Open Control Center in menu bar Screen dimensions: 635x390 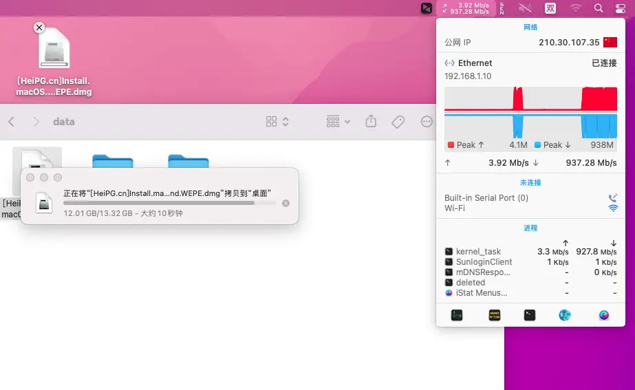[621, 8]
